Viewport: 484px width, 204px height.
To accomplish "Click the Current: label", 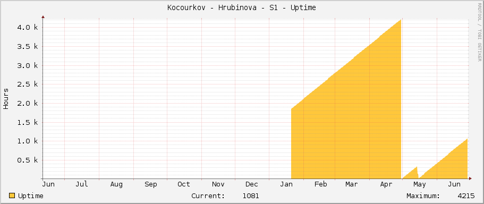I will 208,195.
